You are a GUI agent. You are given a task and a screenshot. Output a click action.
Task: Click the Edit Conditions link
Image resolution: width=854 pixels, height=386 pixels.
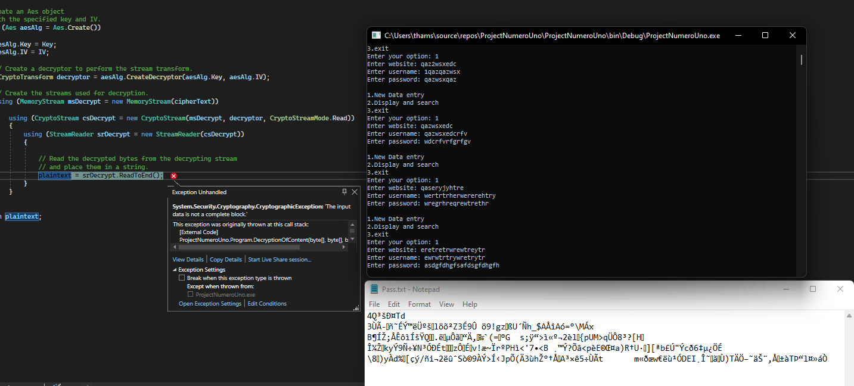[x=267, y=304]
